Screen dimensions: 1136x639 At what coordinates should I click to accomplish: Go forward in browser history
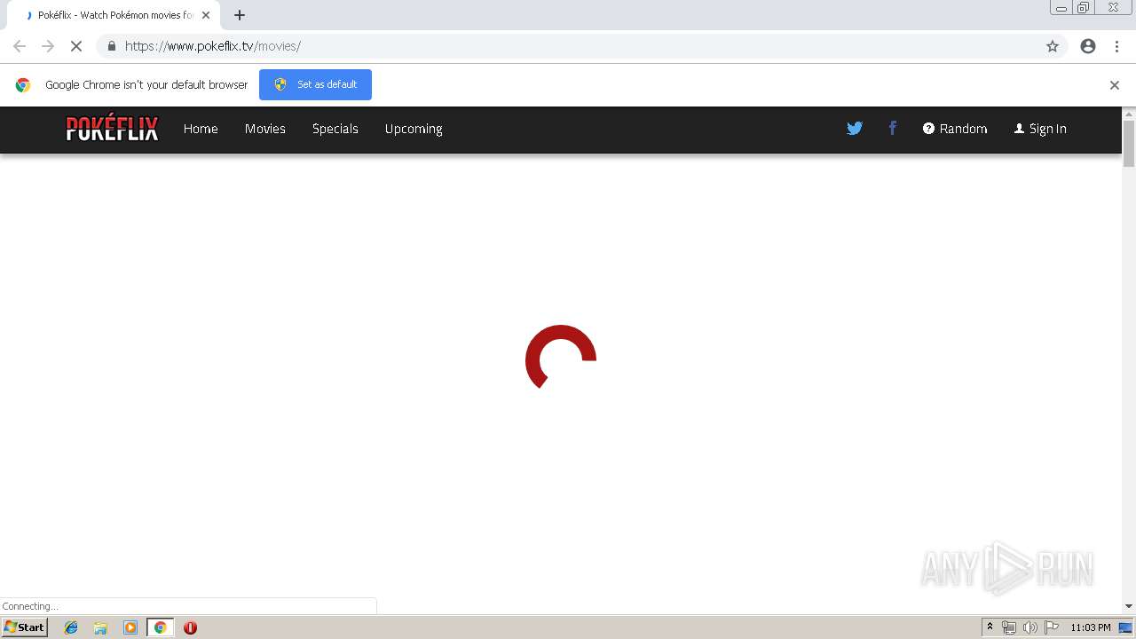pyautogui.click(x=48, y=46)
